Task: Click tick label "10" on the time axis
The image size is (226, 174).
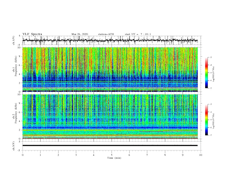Action: [201, 155]
